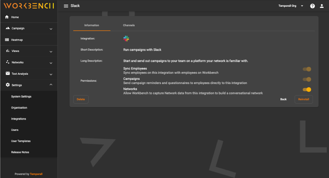Click the Campaign mountain icon
The image size is (329, 178).
8,28
